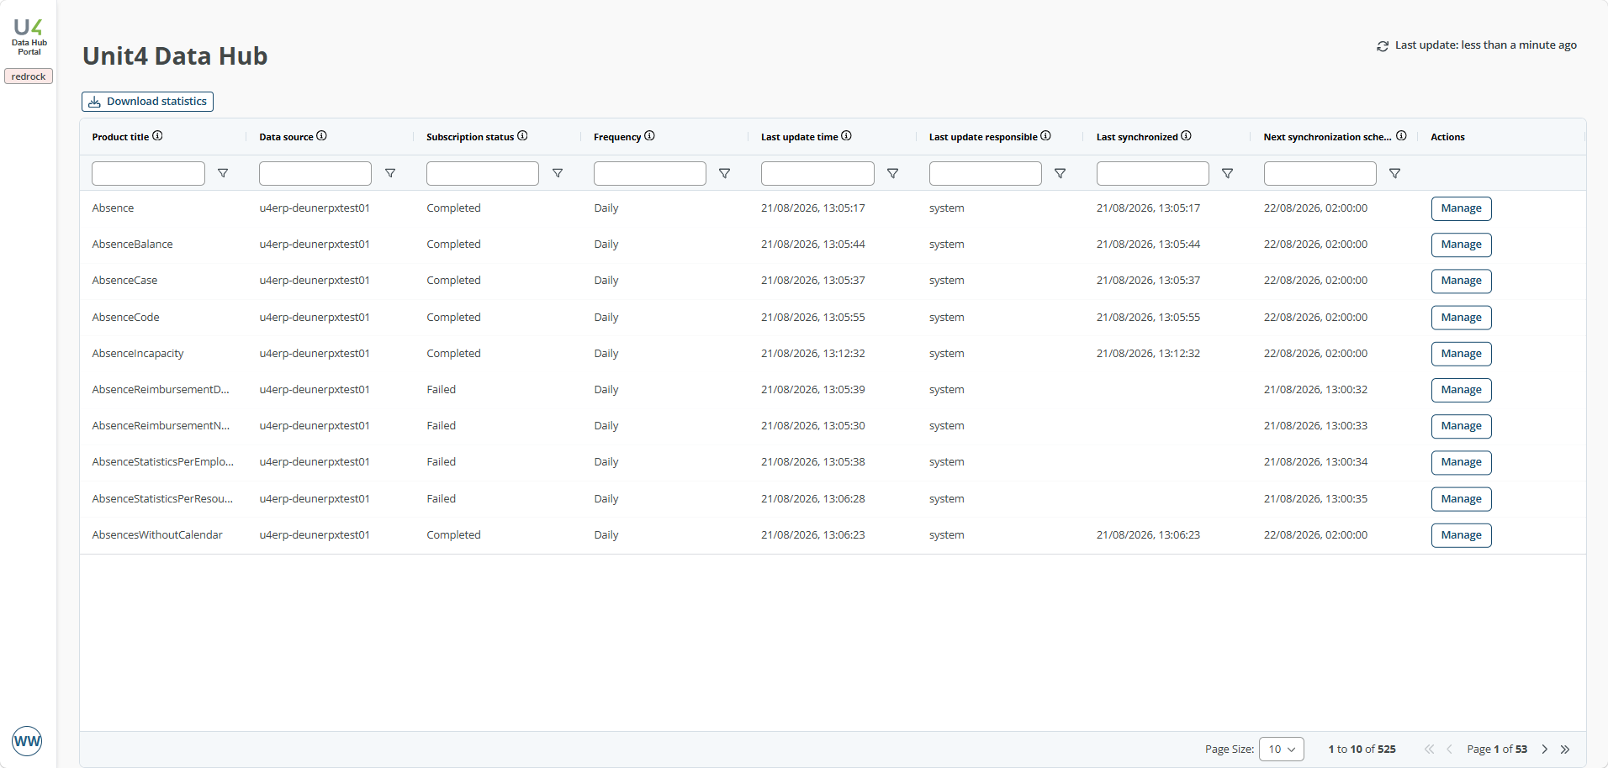The height and width of the screenshot is (768, 1608).
Task: Manage the AbsenceReimbursementD... subscription
Action: pos(1462,390)
